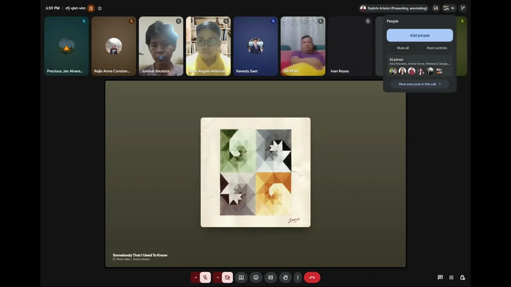
Task: Open the chat panel icon
Action: [x=440, y=277]
